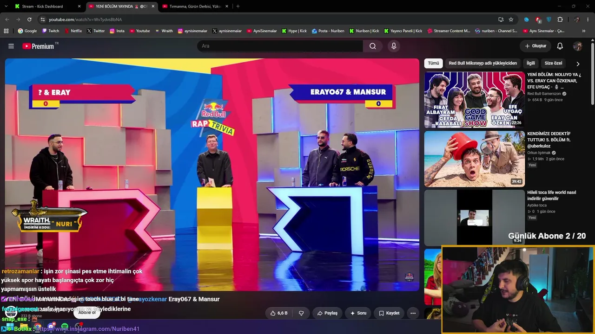Click the YouTube search magnifier button

373,46
